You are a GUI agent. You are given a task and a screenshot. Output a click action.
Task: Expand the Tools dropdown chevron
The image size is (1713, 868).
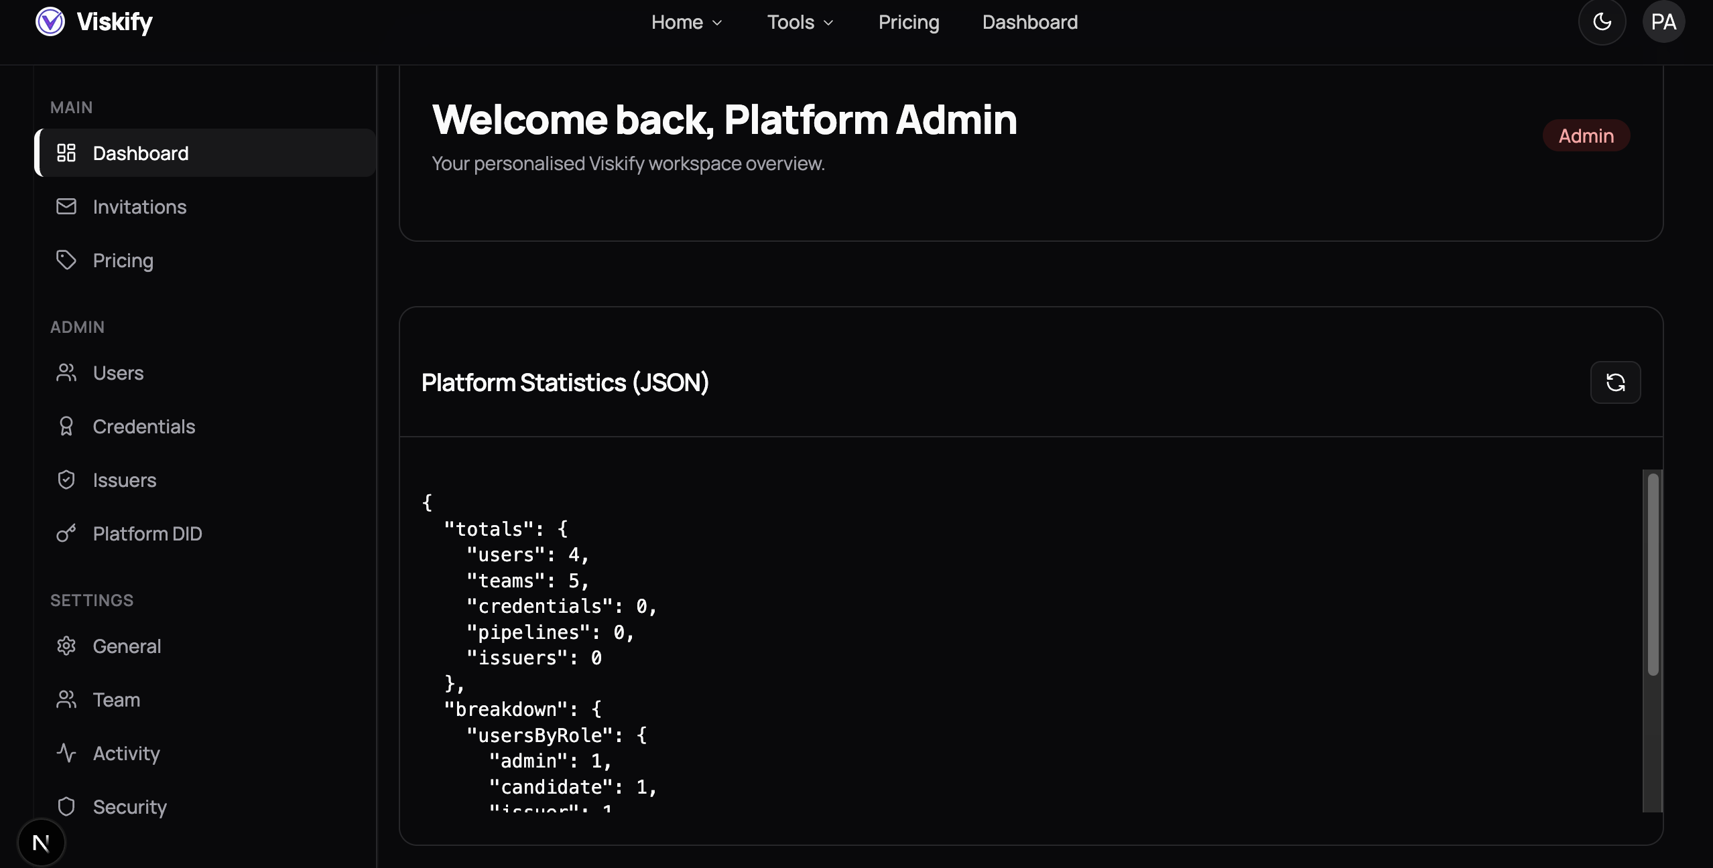(x=828, y=23)
